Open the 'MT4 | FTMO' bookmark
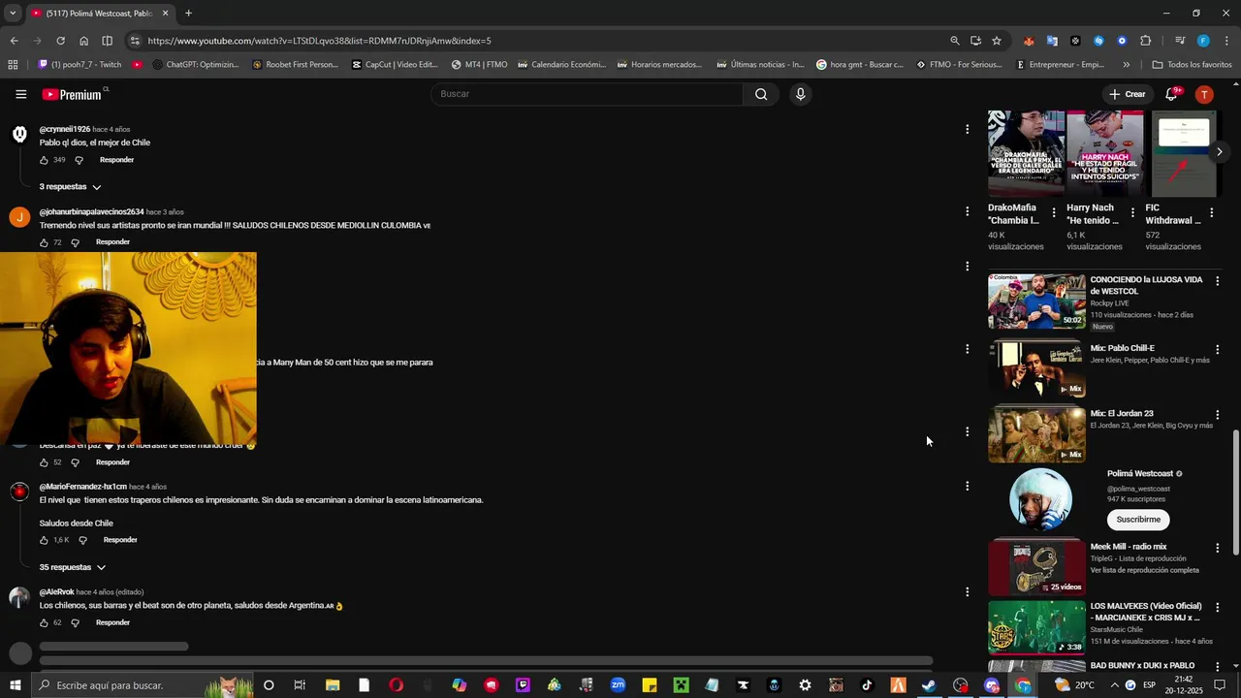Image resolution: width=1241 pixels, height=698 pixels. pos(479,65)
